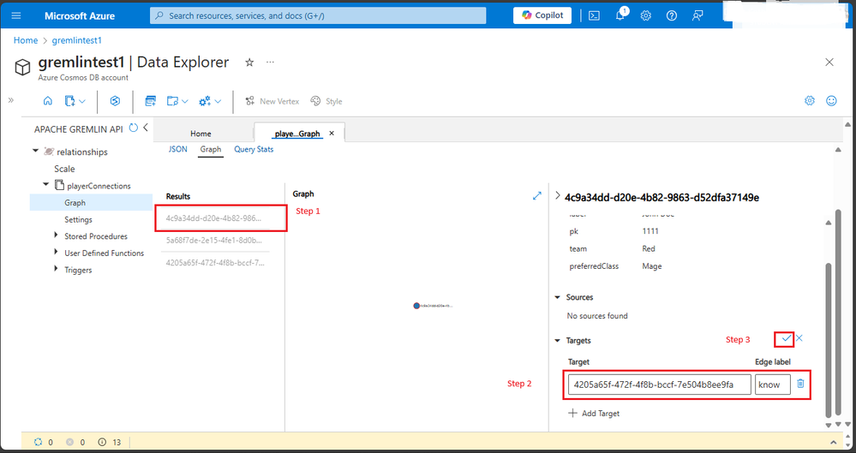Select result 4c9a34dd-d20e-4b82-986...
Screen dimensions: 856x453
(x=214, y=218)
